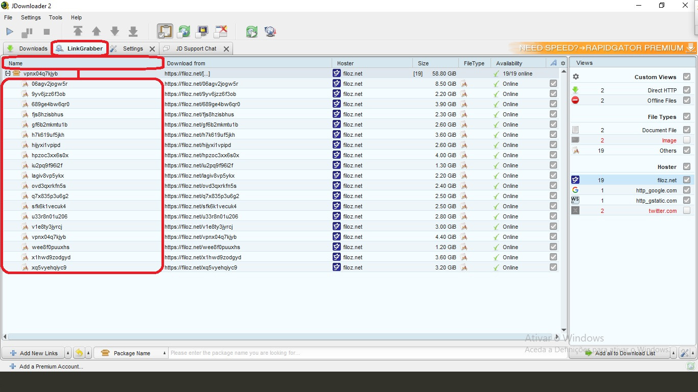Sort by the Hoster column header
The width and height of the screenshot is (698, 392).
click(372, 63)
